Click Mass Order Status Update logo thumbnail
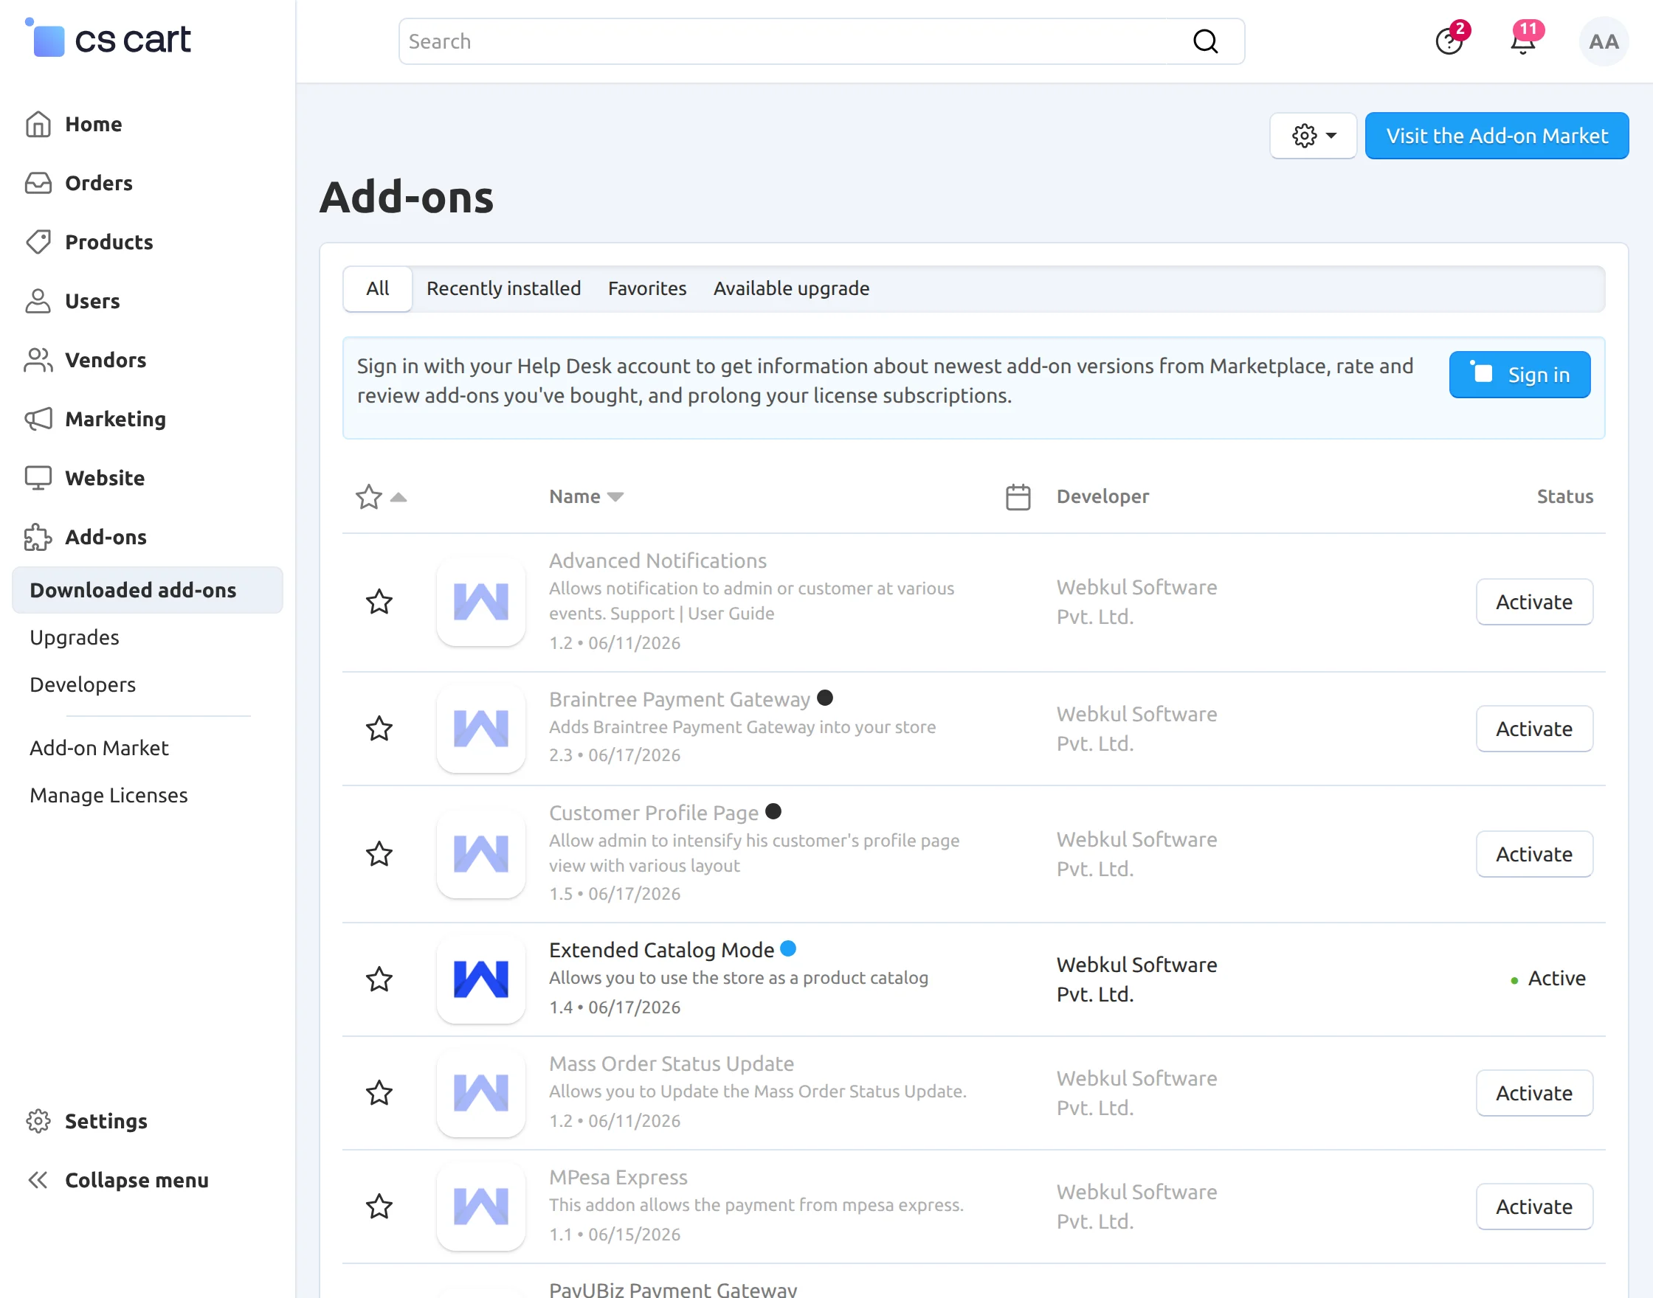 pos(481,1093)
